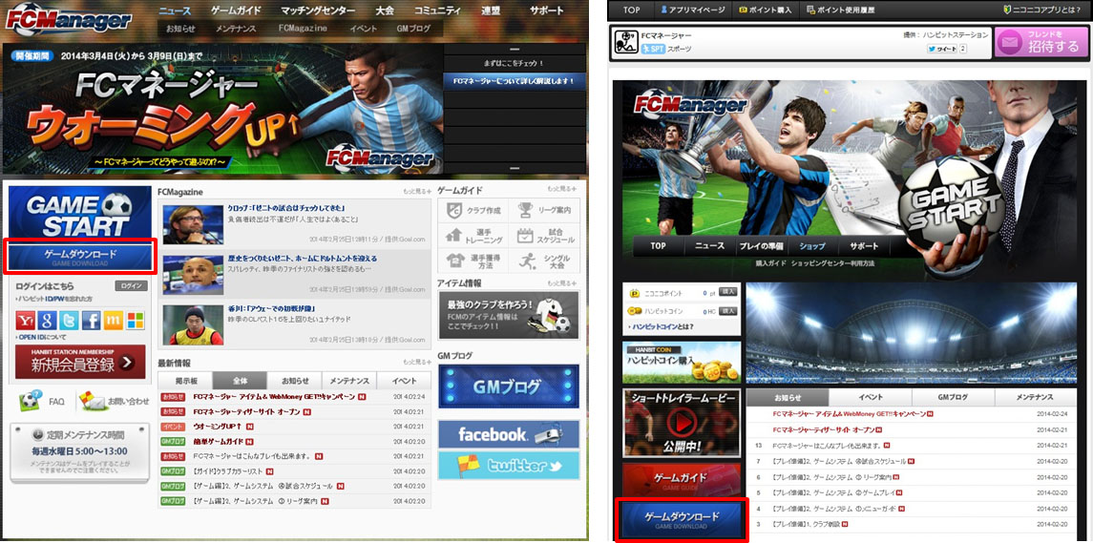Log in with the Yahoo icon
This screenshot has width=1093, height=543.
[26, 321]
